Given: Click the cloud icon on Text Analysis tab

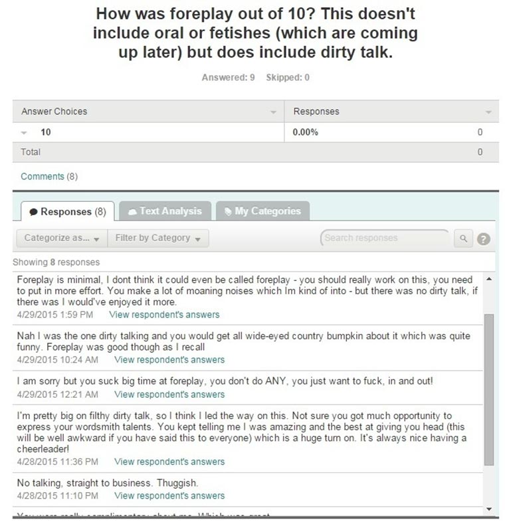Looking at the screenshot, I should click(x=132, y=211).
